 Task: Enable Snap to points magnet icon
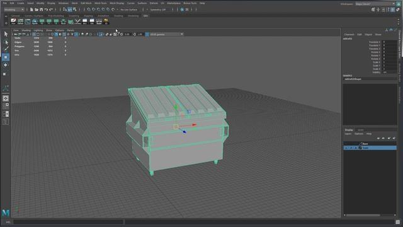click(x=98, y=9)
